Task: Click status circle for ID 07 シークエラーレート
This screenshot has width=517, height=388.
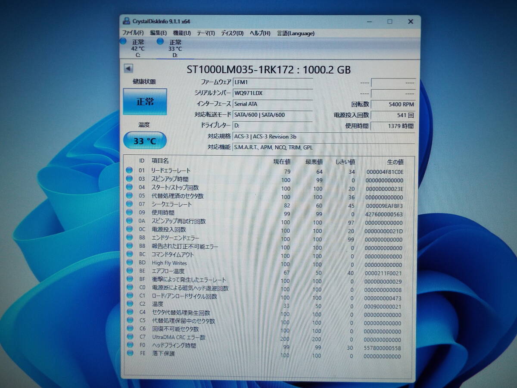Action: [x=129, y=204]
